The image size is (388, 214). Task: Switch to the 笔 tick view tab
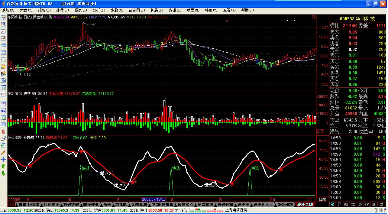point(332,204)
